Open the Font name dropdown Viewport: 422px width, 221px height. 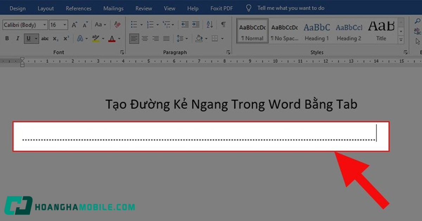(23, 25)
